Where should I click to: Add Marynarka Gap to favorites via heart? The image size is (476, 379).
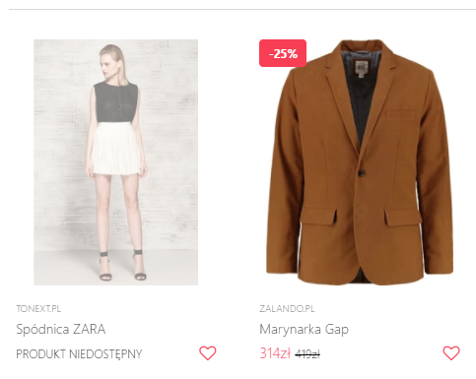coord(451,353)
